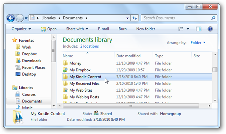Open recent pages dropdown beside Forward button
This screenshot has width=226, height=134.
(x=26, y=18)
